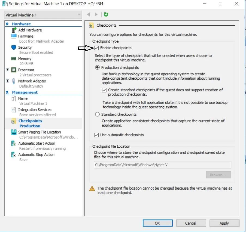Click the Integration Services icon
Screen dimensions: 246x232
click(14, 110)
